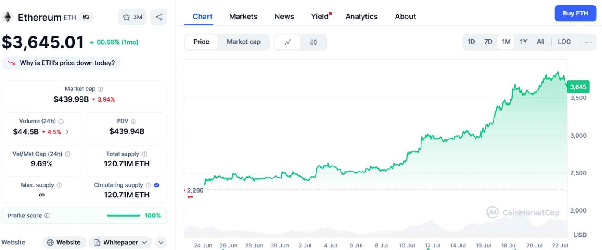
Task: Click the #2 rank badge
Action: [x=86, y=17]
